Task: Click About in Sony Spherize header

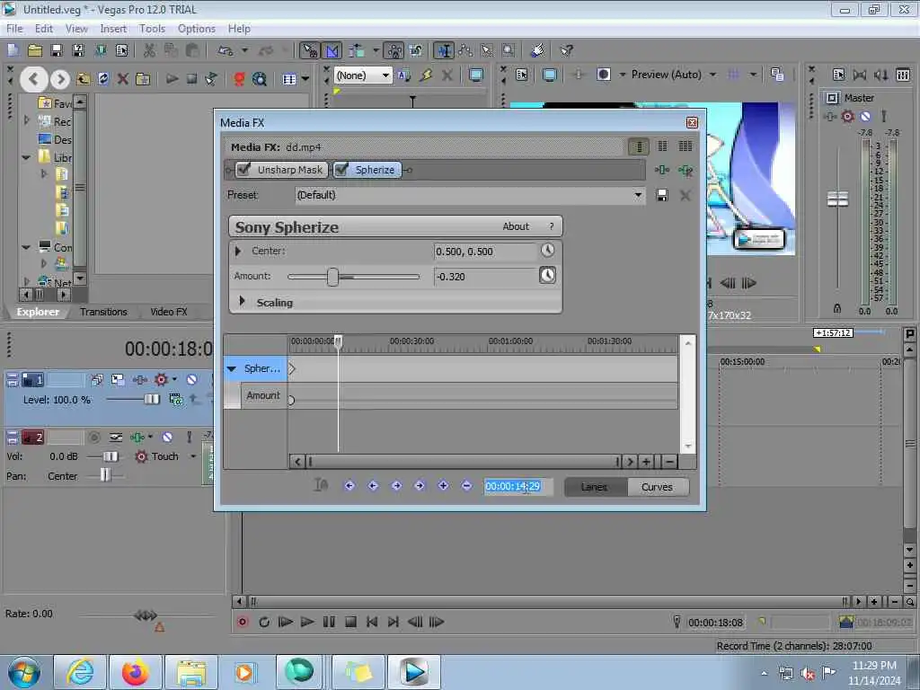Action: (x=516, y=226)
